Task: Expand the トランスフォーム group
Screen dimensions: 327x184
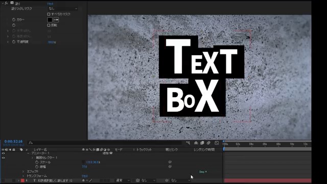Action: (x=23, y=176)
